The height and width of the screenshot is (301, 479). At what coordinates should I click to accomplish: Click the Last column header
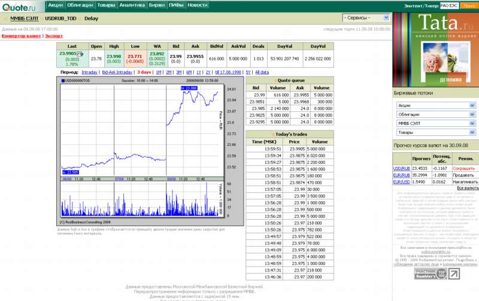[x=72, y=47]
